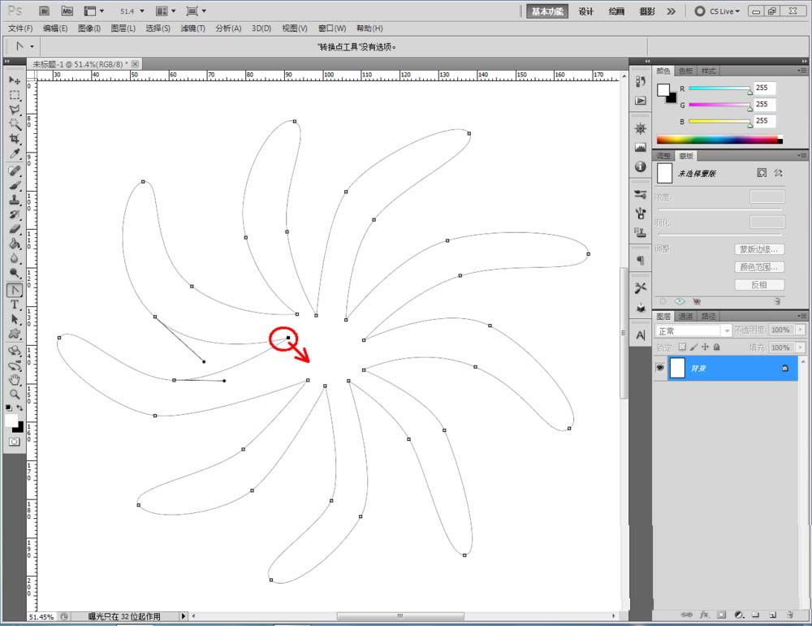Launch Adobe Bridge from top bar
This screenshot has width=812, height=626.
pyautogui.click(x=45, y=11)
